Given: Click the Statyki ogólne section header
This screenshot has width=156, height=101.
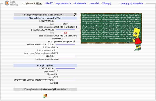Looking at the screenshot, I should 45,66.
